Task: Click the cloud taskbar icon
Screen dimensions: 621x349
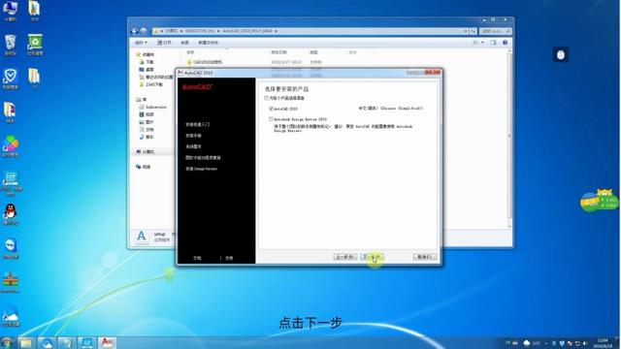Action: (47, 342)
